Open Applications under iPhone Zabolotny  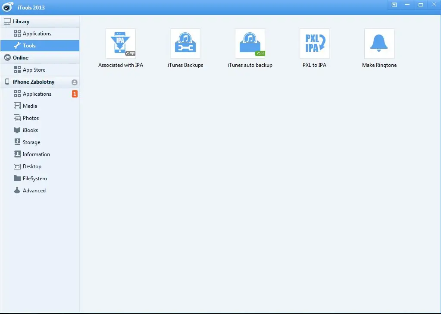pyautogui.click(x=40, y=94)
